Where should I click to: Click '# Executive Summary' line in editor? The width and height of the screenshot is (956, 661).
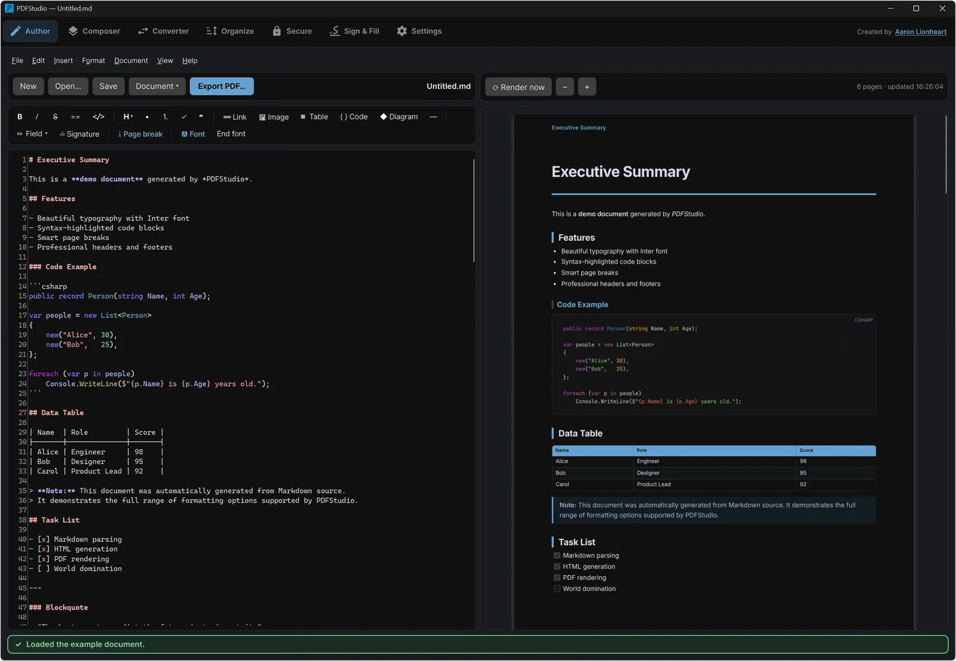pyautogui.click(x=69, y=160)
